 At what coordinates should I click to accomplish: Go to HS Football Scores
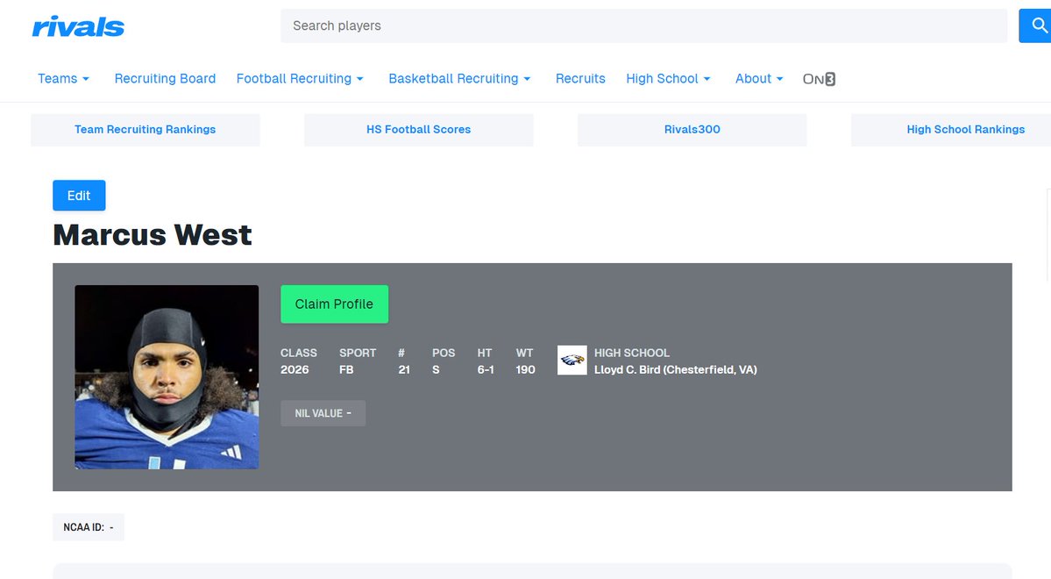tap(419, 130)
